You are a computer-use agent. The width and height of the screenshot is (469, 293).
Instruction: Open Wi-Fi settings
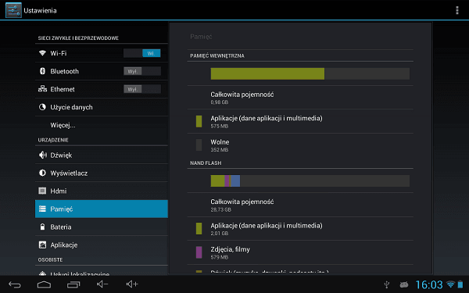point(102,53)
